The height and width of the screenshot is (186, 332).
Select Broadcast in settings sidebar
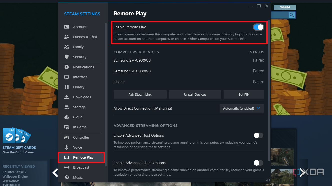point(81,167)
